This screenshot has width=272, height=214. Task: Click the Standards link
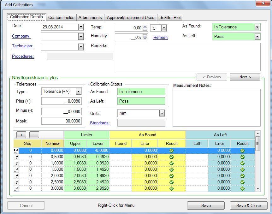tap(100, 123)
